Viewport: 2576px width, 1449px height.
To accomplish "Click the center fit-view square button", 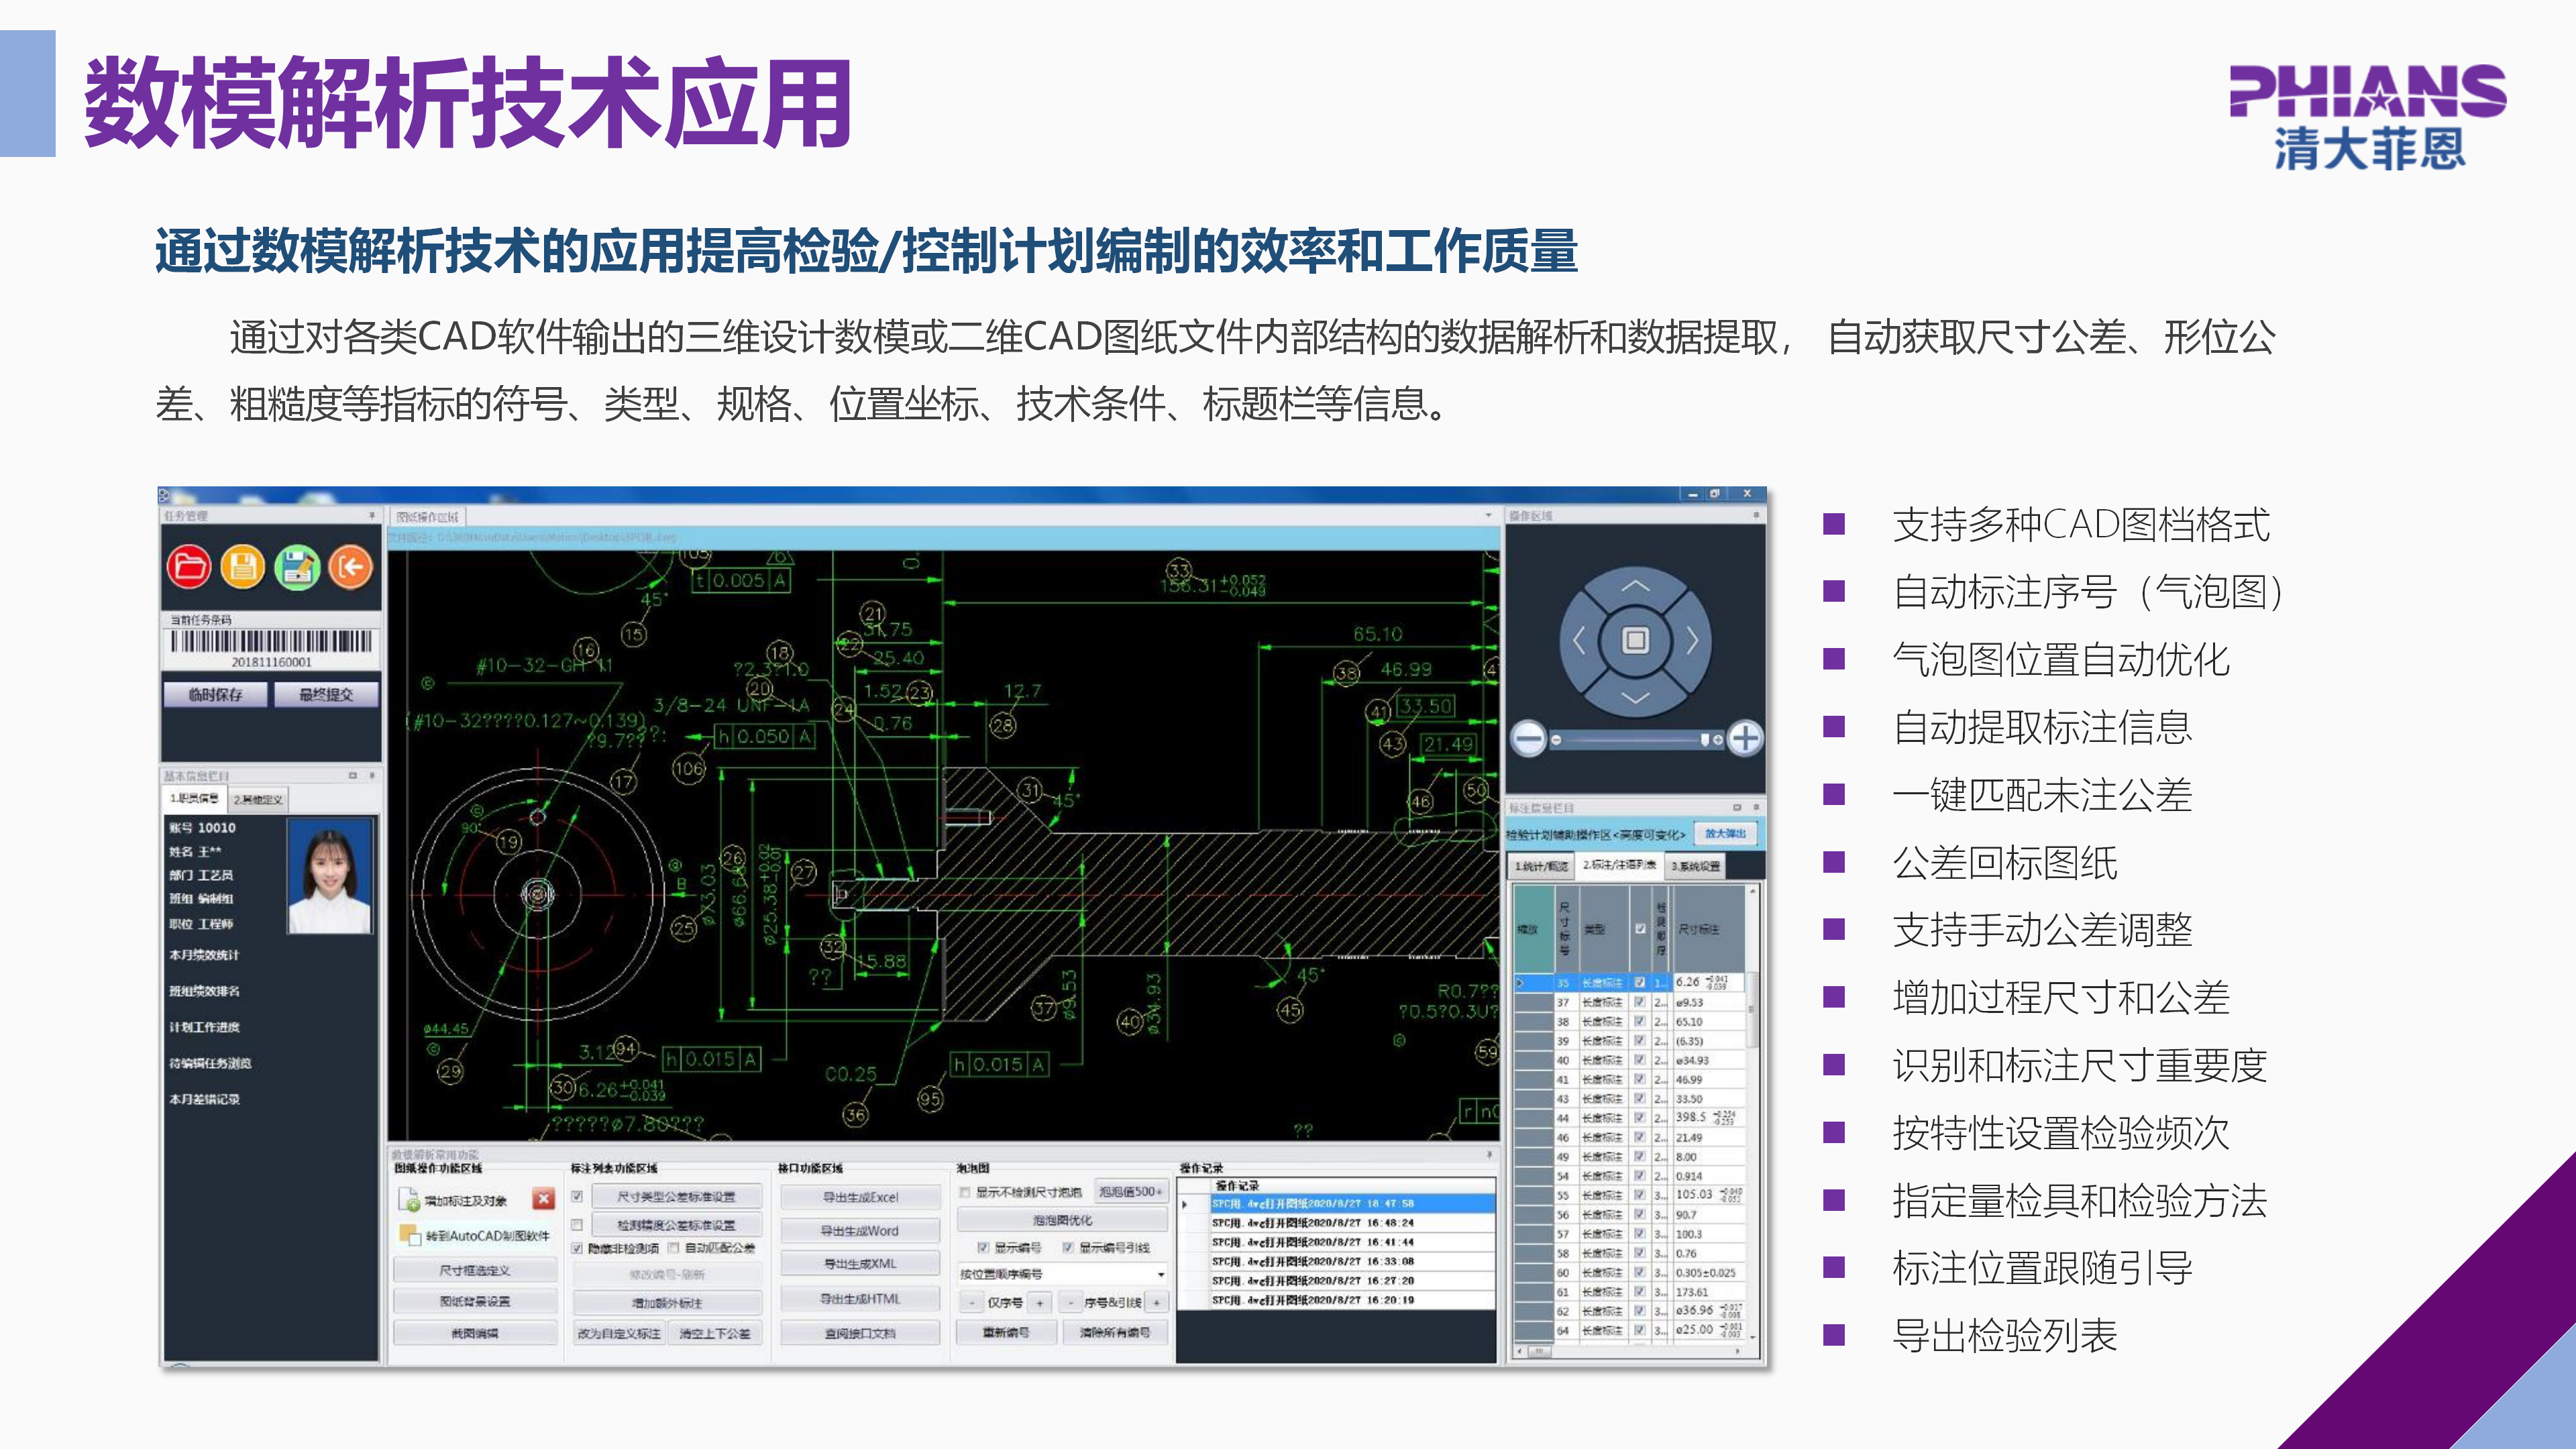I will (1635, 640).
